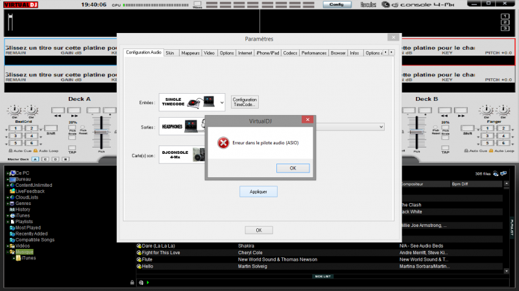The image size is (519, 291).
Task: Expand iTunes subfolder under Musique
Action: coord(14,258)
